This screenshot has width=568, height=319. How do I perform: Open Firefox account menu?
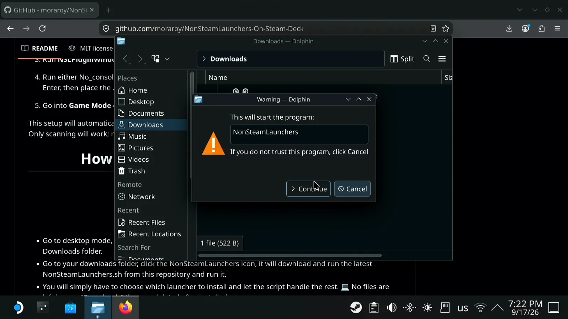[526, 29]
